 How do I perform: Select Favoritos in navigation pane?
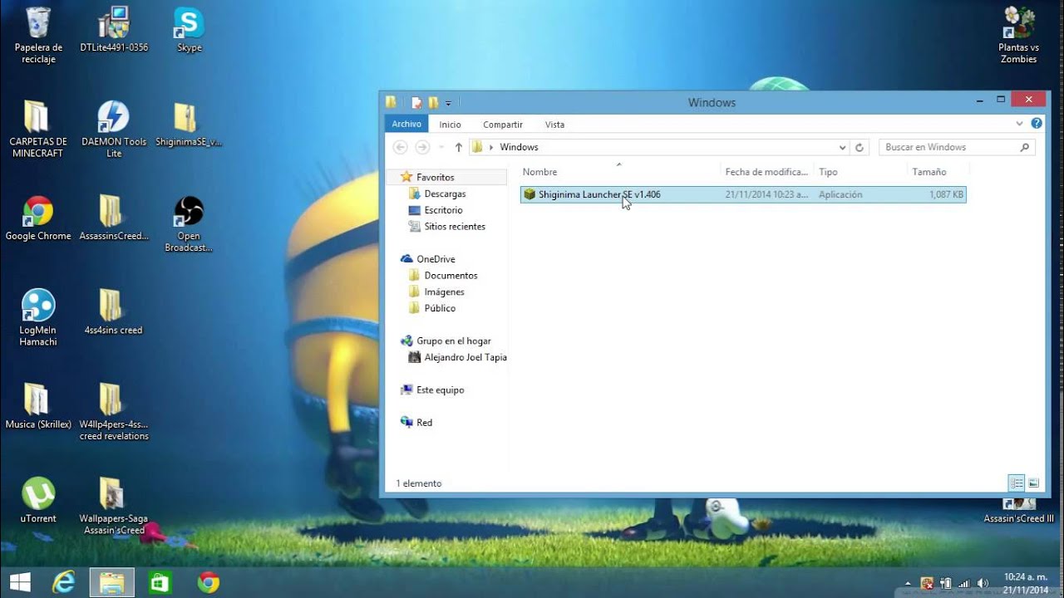point(436,177)
